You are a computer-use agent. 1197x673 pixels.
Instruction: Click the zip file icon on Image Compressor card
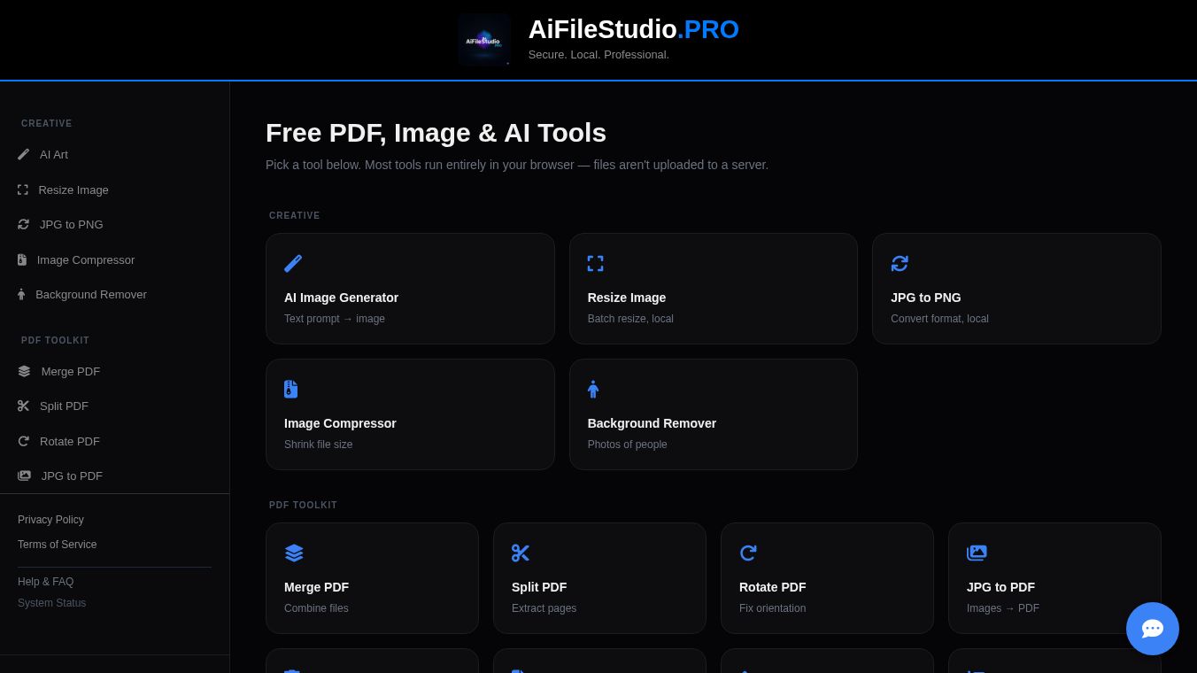291,389
